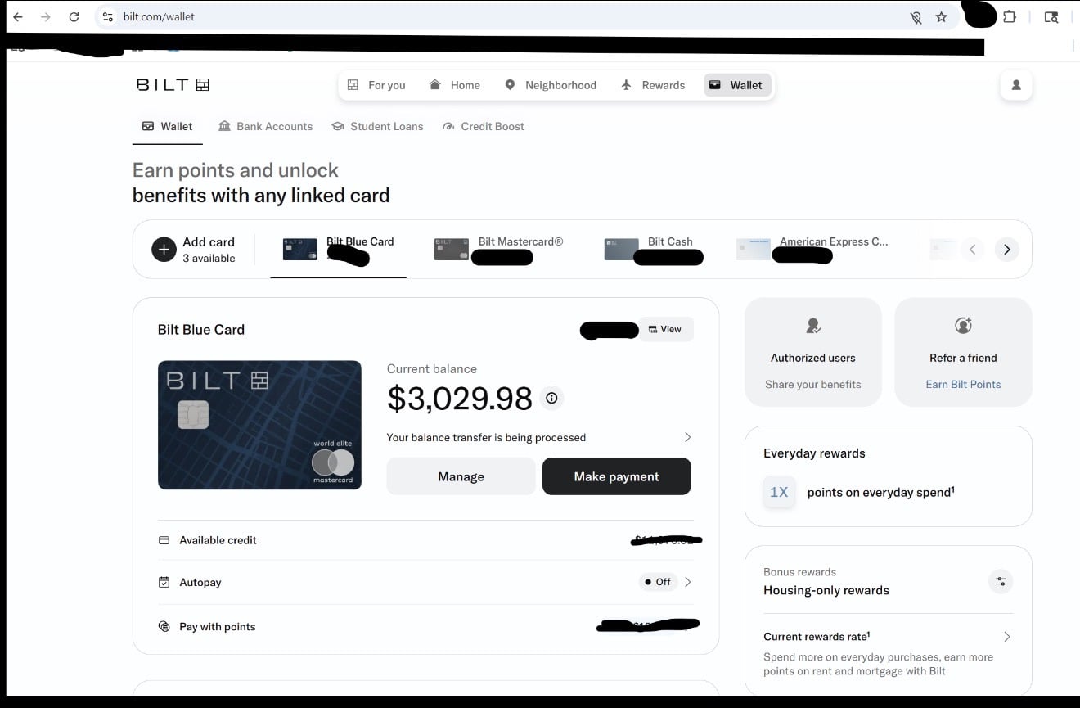Select the Bilt Blue Card in carousel
Image resolution: width=1080 pixels, height=708 pixels.
[339, 249]
